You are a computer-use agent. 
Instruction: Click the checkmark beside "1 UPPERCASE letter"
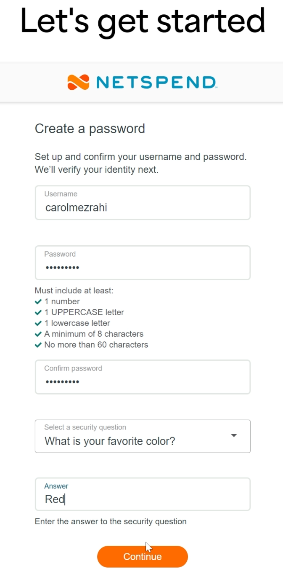pyautogui.click(x=38, y=313)
